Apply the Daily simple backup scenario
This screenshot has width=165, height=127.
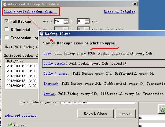point(55,63)
